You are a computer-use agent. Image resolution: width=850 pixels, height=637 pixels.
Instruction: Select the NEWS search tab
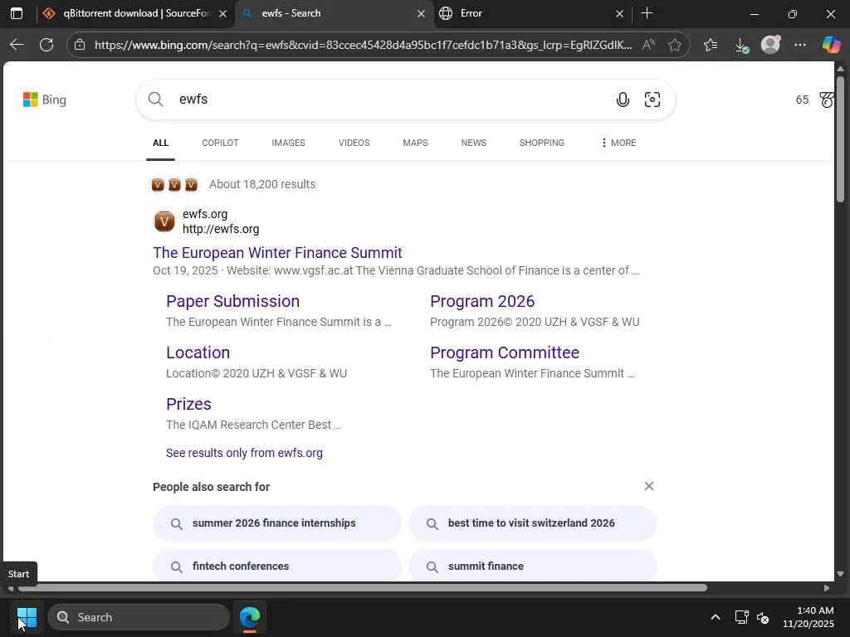[474, 143]
